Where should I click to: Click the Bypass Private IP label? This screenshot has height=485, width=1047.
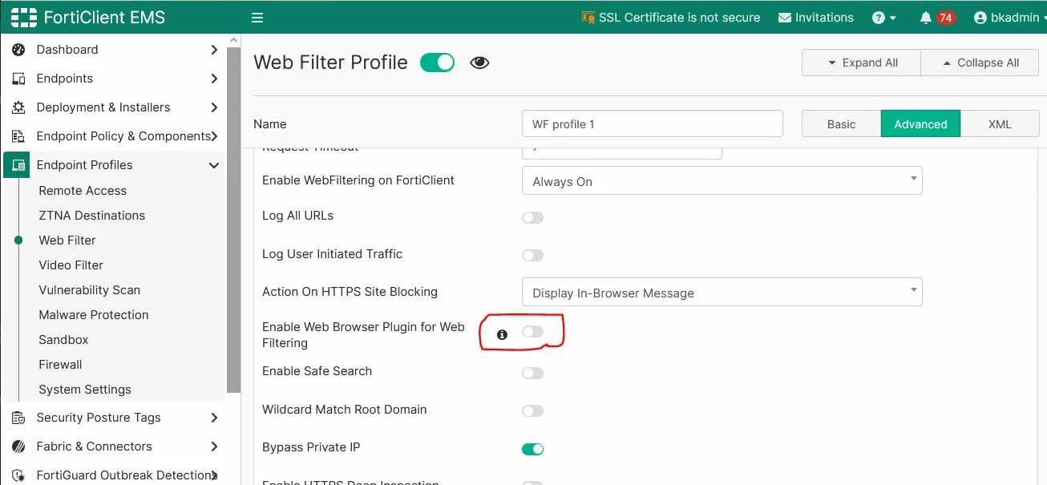pos(311,447)
